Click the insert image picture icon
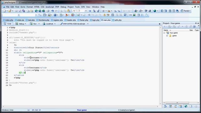 (134, 15)
